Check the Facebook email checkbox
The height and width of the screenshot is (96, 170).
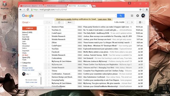click(46, 52)
